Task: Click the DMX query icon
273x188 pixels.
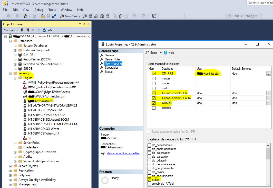Action: [96, 16]
